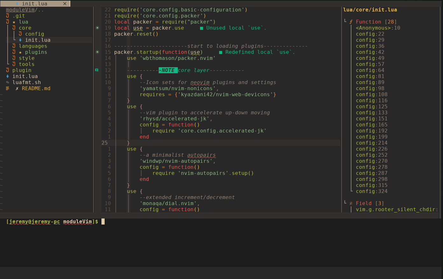
Task: Expand the languages folder
Action: 33,46
